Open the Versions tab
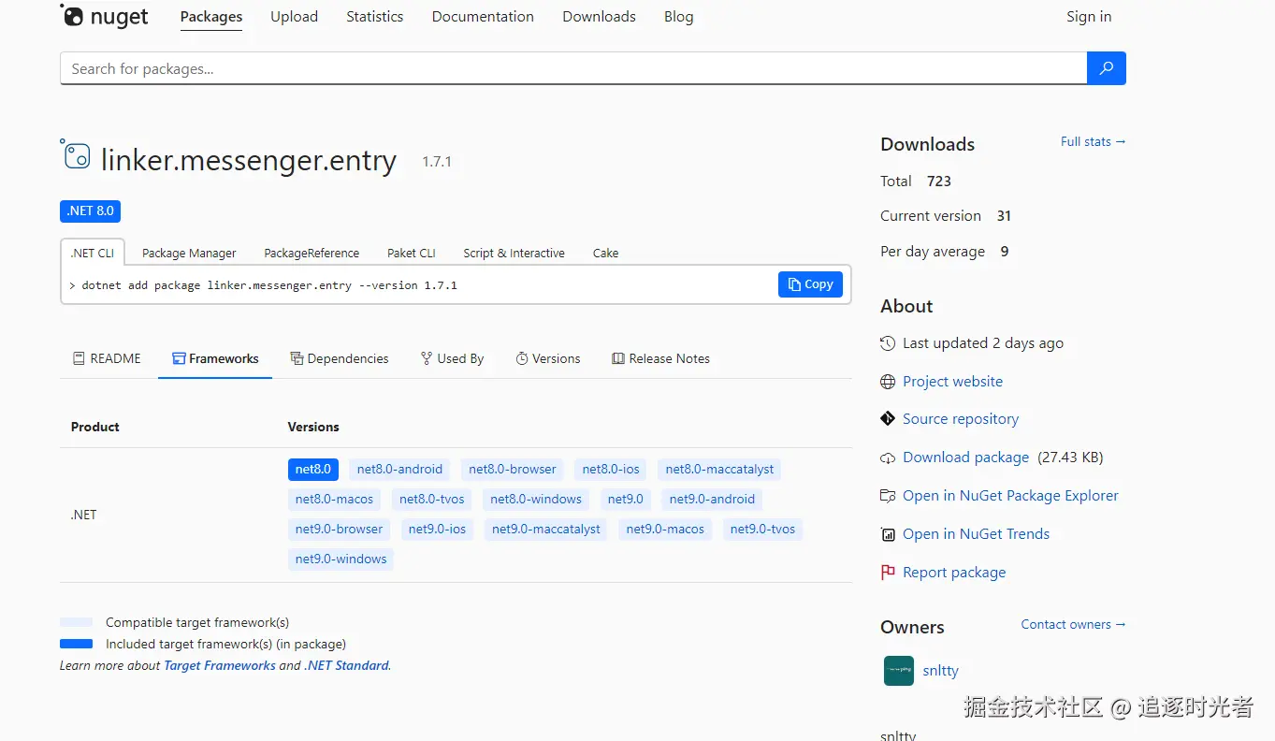 pos(548,358)
